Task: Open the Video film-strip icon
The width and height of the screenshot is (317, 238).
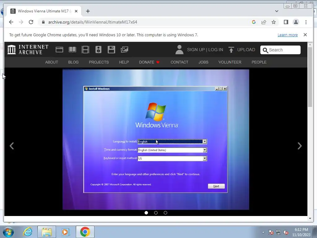Action: (85, 50)
